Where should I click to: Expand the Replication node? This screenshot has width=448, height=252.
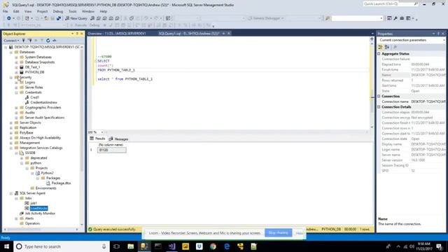click(x=11, y=127)
